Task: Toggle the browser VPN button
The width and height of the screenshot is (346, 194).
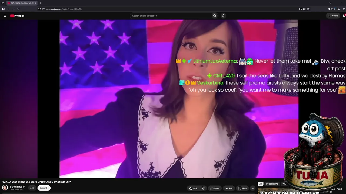Action: (x=332, y=9)
